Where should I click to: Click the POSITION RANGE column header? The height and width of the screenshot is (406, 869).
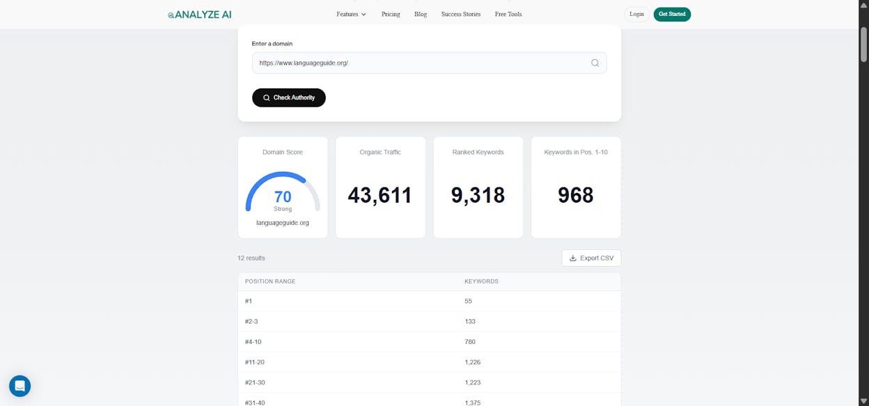pyautogui.click(x=270, y=281)
